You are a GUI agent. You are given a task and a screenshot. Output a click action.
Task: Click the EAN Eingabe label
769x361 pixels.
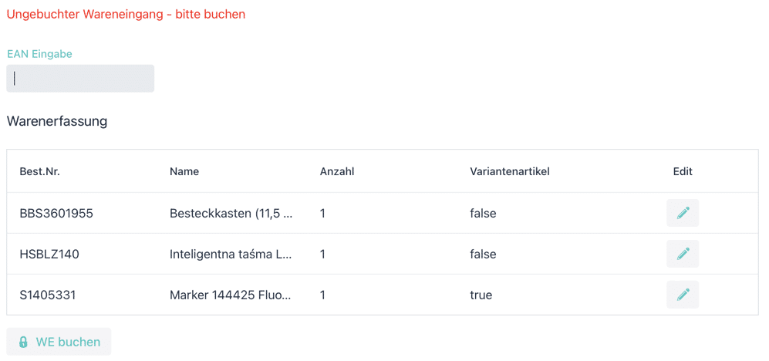pos(39,54)
